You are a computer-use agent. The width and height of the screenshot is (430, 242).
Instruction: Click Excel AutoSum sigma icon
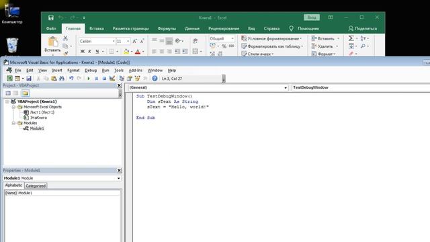pyautogui.click(x=351, y=38)
